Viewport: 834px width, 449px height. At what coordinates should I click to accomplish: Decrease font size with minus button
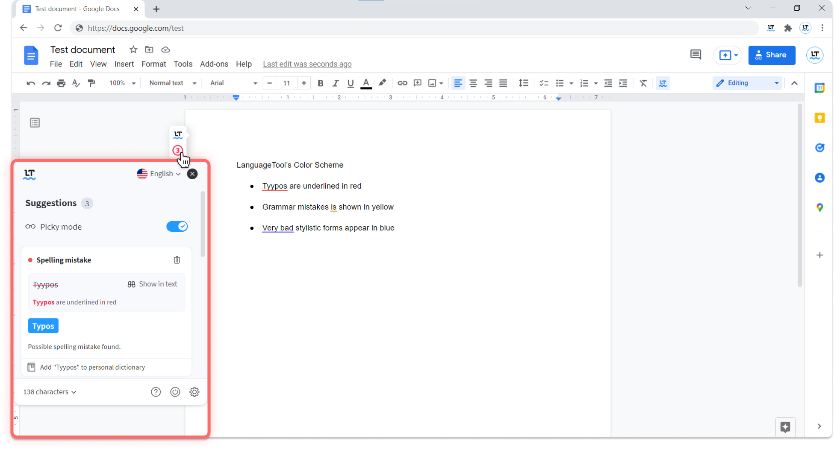269,83
